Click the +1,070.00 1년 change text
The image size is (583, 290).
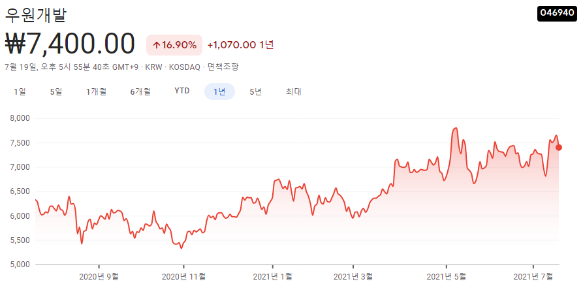241,45
